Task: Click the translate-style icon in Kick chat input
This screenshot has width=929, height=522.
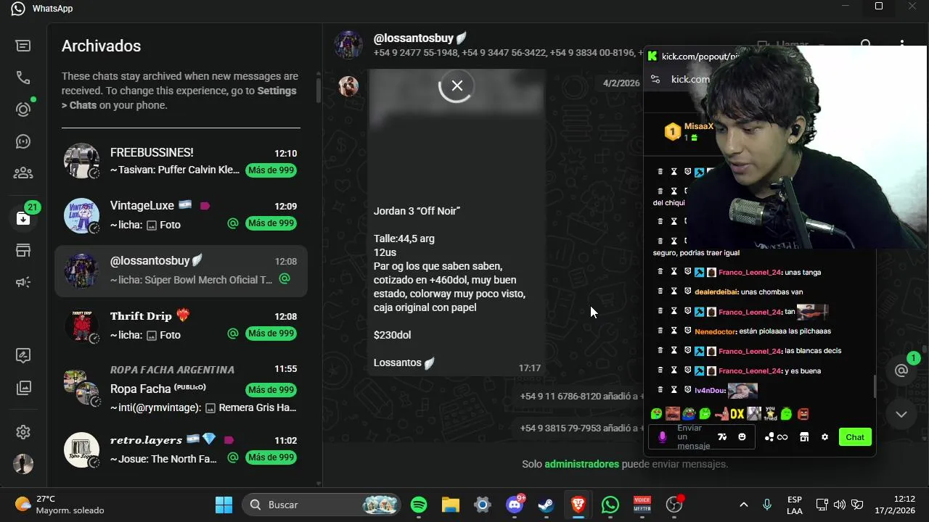Action: point(722,437)
